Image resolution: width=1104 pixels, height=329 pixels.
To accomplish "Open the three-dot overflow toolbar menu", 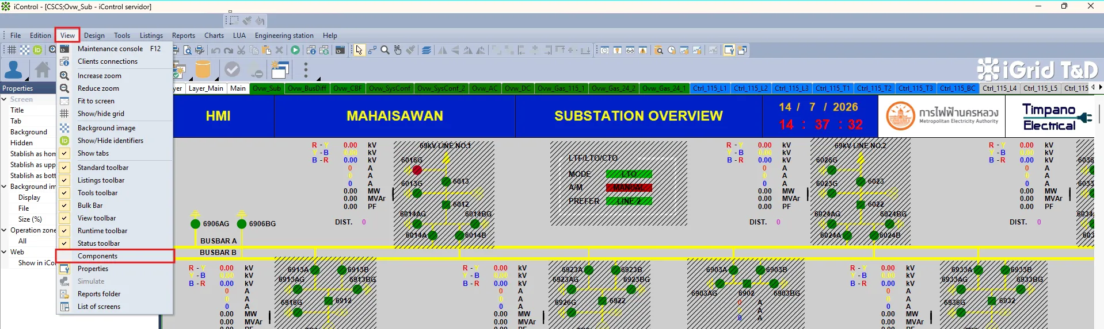I will 306,70.
